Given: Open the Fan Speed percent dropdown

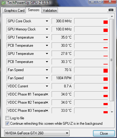Looking at the screenshot, I should (47, 70).
